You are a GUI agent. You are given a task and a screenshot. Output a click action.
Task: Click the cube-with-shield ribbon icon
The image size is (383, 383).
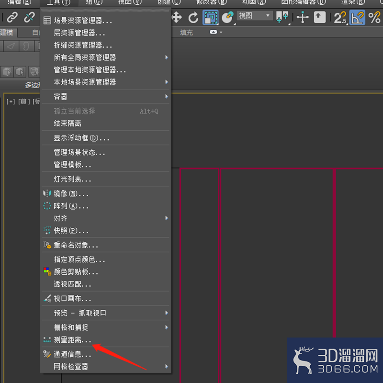pos(34,72)
